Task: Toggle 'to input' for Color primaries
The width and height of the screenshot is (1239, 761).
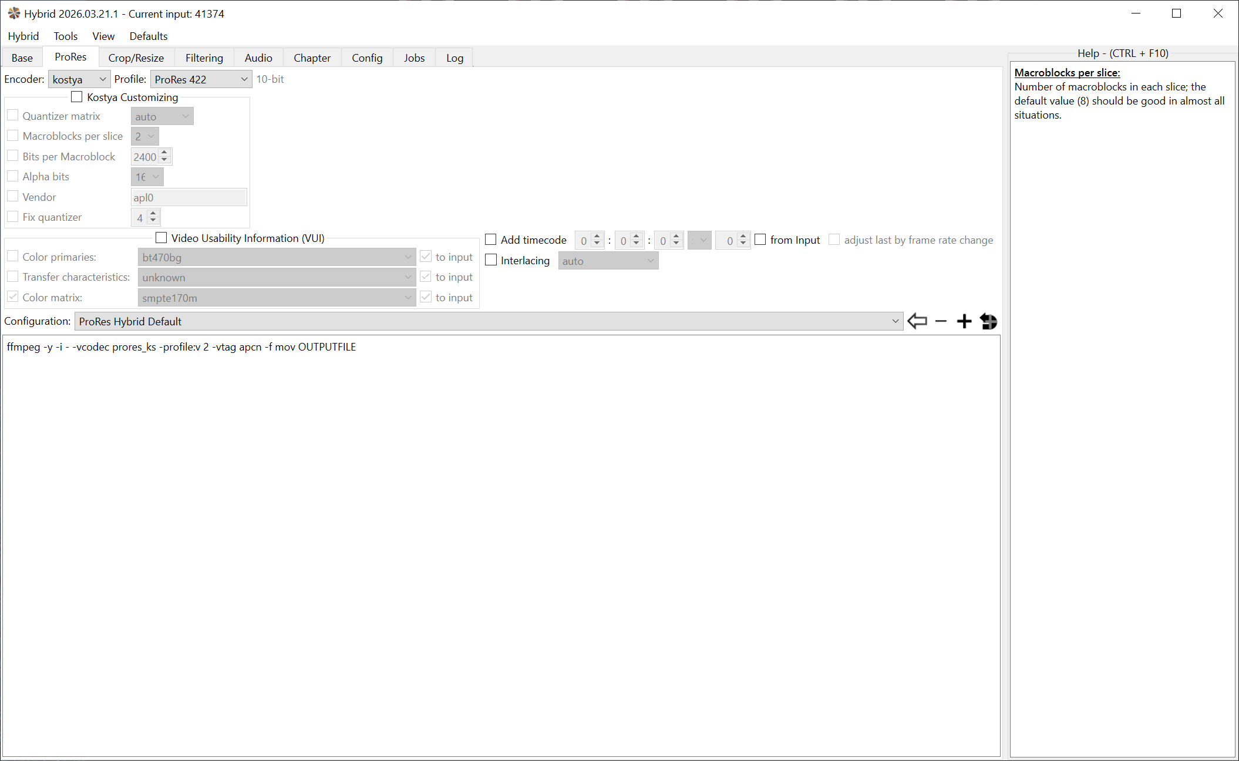Action: 426,257
